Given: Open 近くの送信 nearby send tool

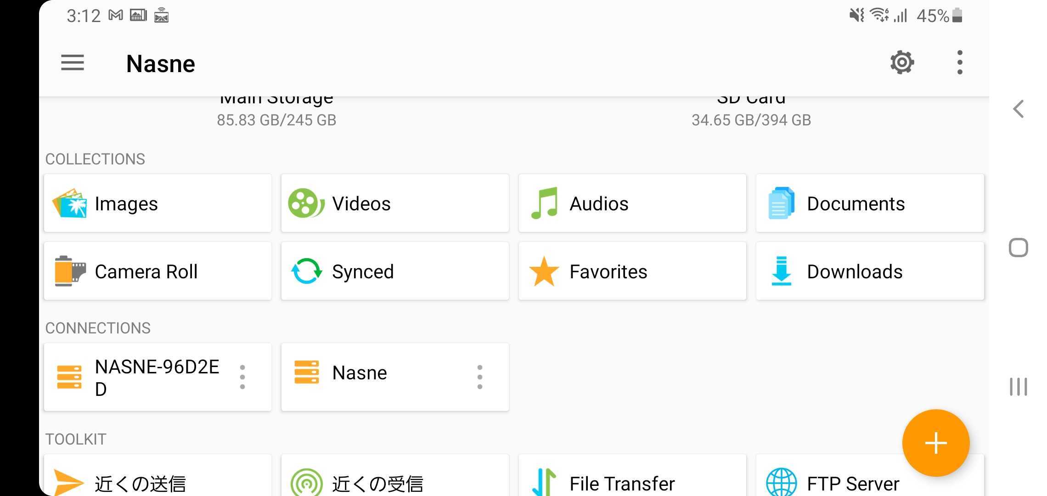Looking at the screenshot, I should coord(158,475).
